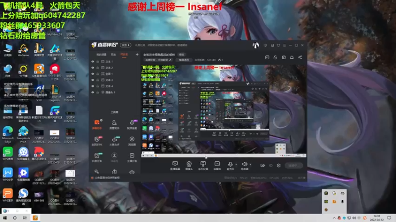Click the unlock padlock icon above the preview
This screenshot has width=396, height=222.
pyautogui.click(x=275, y=57)
